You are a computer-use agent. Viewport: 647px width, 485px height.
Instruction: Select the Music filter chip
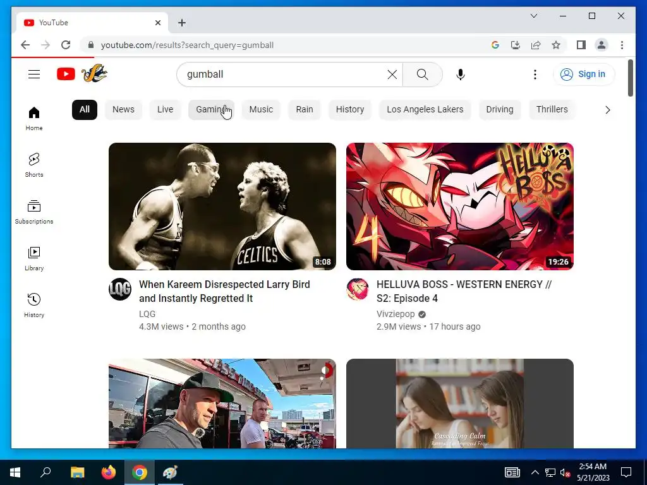261,110
